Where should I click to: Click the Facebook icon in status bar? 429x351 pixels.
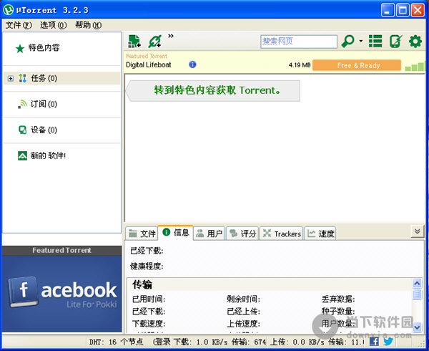tap(374, 342)
